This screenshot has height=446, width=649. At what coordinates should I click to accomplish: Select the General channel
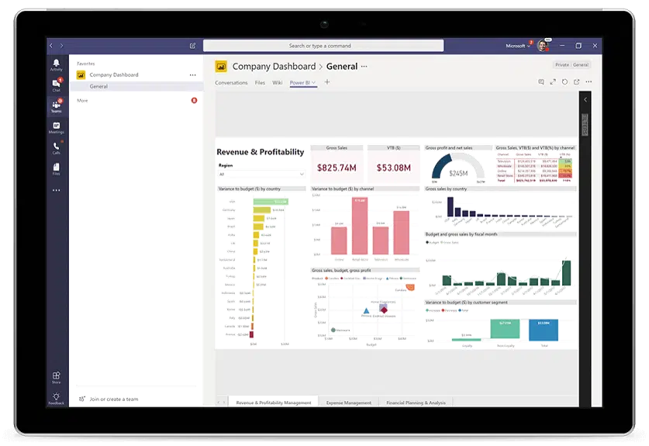coord(99,87)
